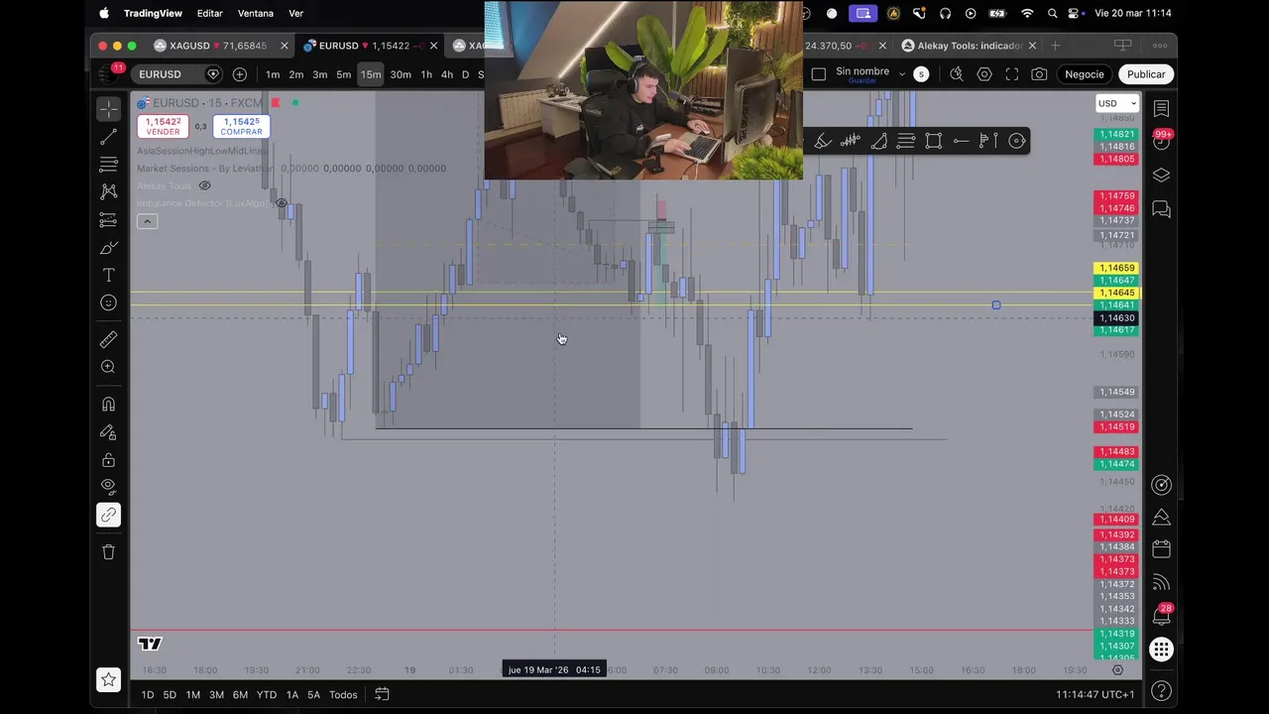Click the Negocie button
The image size is (1269, 714).
[x=1084, y=74]
